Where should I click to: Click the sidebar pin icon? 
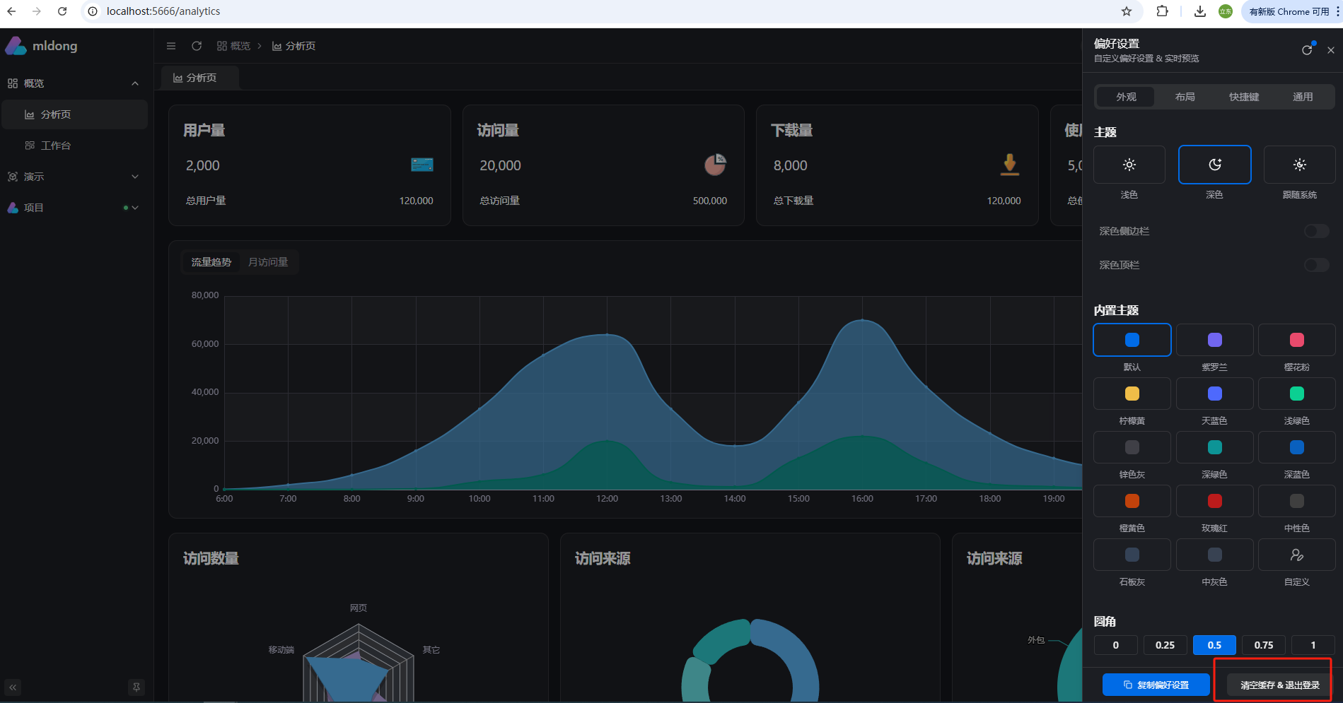pos(136,687)
